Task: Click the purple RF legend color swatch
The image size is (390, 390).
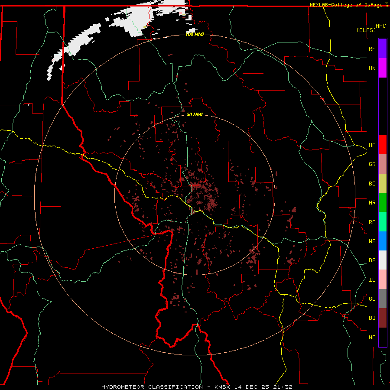Action: (383, 49)
